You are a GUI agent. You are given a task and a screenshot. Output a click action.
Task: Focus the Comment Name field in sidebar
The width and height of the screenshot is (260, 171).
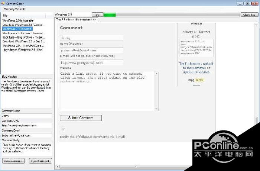[x=26, y=116]
